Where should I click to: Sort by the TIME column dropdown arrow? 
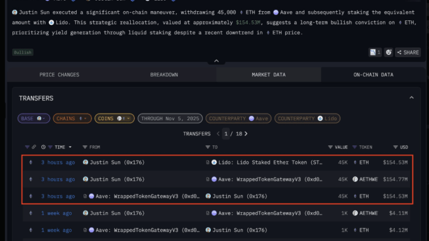point(70,147)
